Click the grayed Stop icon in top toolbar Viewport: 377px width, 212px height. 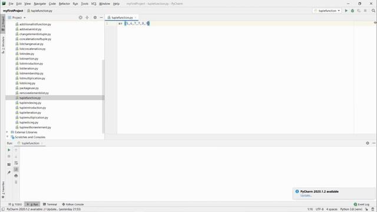365,11
